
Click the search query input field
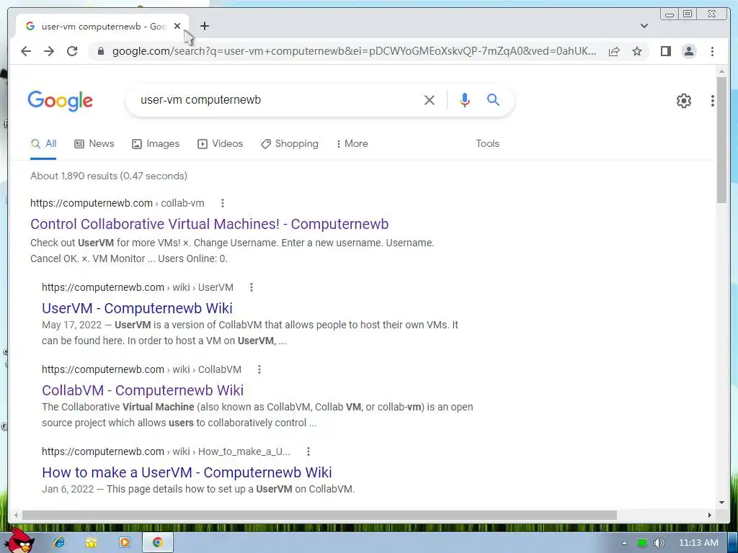(x=277, y=99)
